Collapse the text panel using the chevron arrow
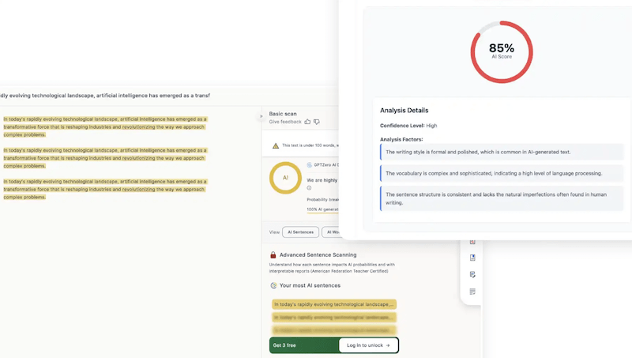This screenshot has height=358, width=632. tap(261, 116)
